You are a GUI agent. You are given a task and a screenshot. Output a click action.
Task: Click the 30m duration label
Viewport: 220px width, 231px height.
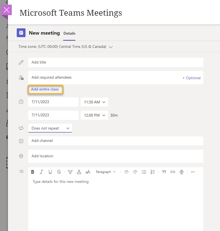(114, 115)
